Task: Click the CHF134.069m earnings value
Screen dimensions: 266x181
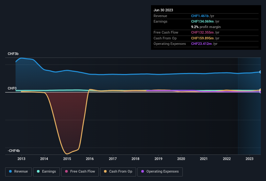Action: coord(202,21)
